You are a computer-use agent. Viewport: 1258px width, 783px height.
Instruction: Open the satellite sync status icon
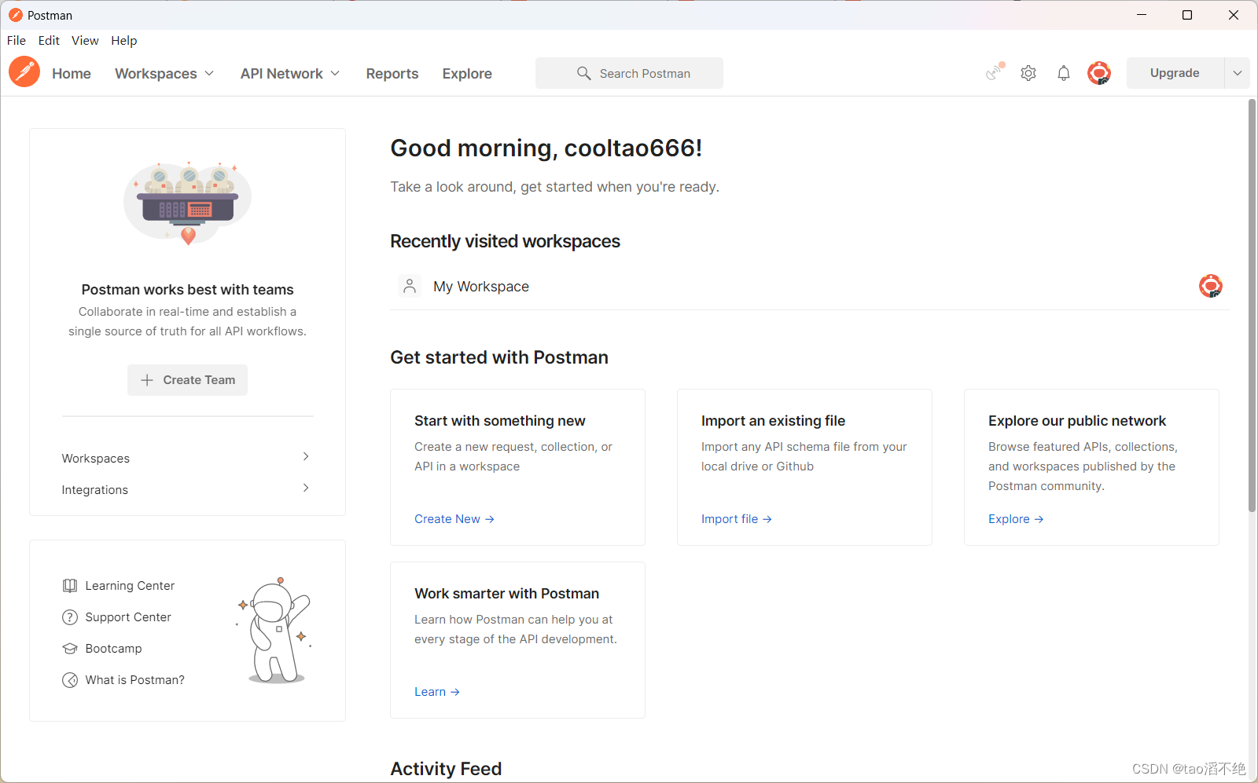point(995,72)
